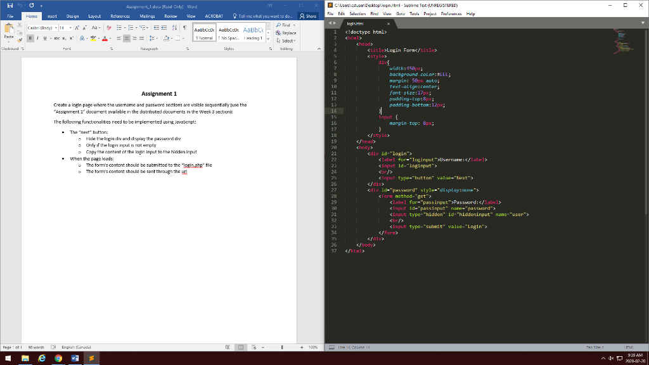Click the Format Painter icon

point(20,40)
